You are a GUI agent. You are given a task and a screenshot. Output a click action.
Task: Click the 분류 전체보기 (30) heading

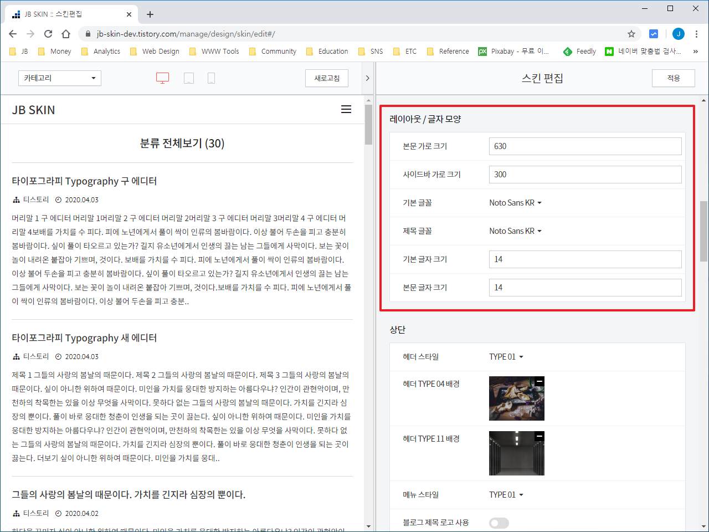pos(182,144)
